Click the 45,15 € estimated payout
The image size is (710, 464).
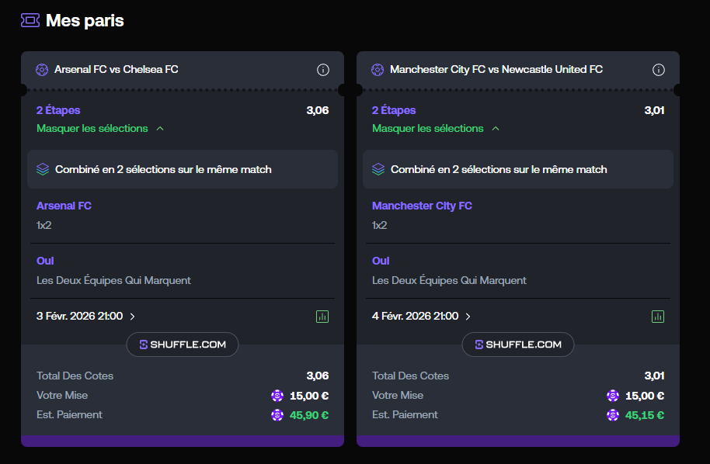point(645,415)
